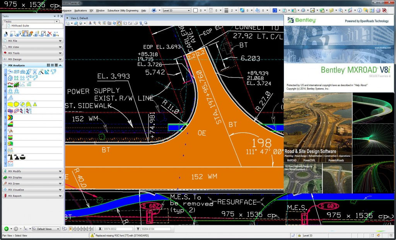Viewport: 396px width, 240px height.
Task: Expand the MX Report task group
Action: tap(33, 196)
